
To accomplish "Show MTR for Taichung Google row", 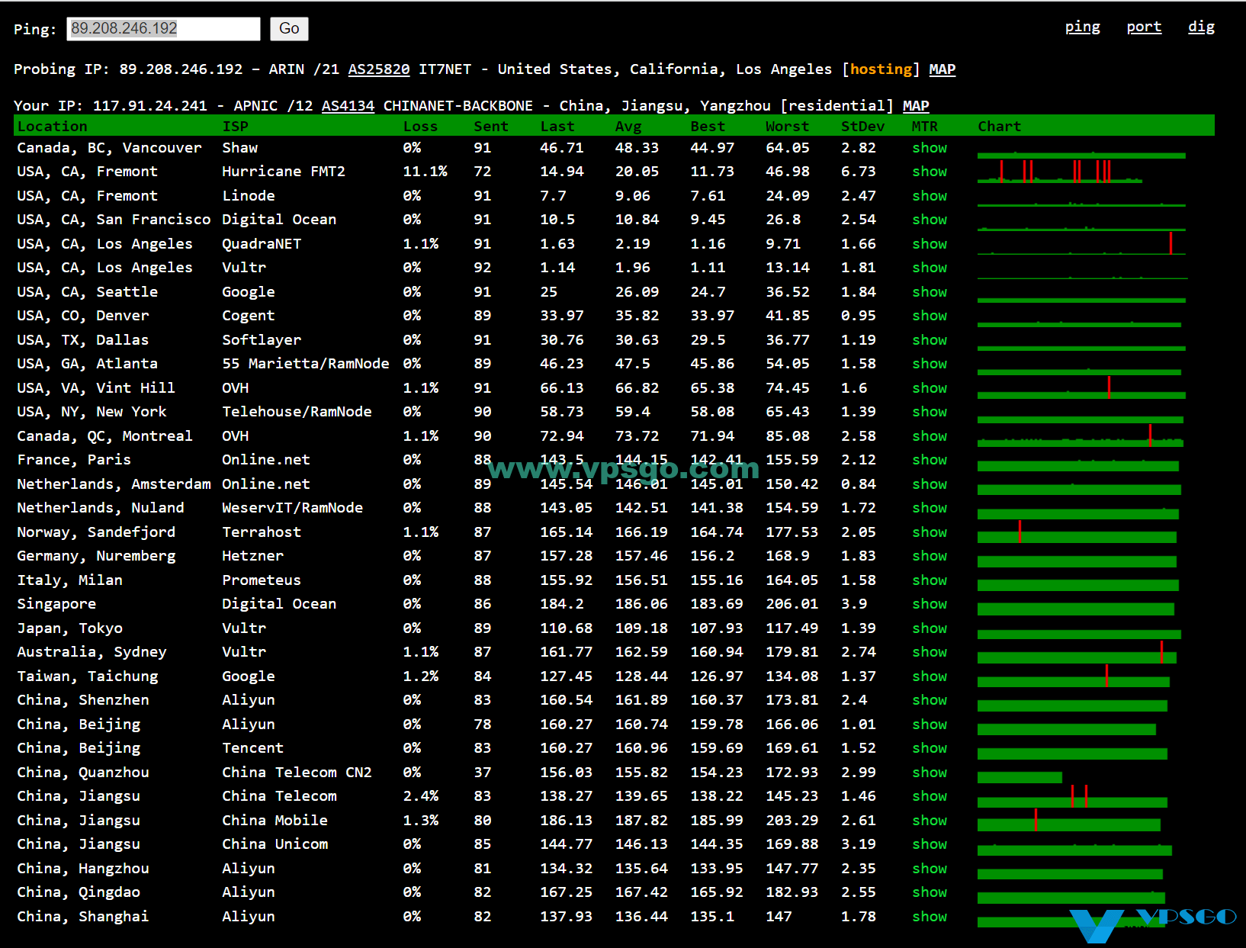I will 930,676.
